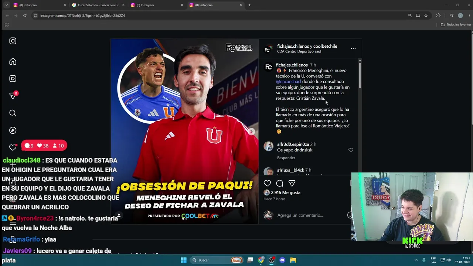This screenshot has width=473, height=266.
Task: View site information icon beside URL
Action: tap(35, 16)
